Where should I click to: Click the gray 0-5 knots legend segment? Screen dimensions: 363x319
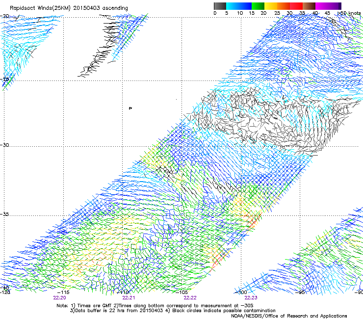220,6
